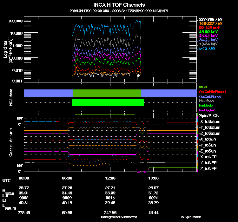Screen dimensions: 238x222
Task: Click the '-Y_toNEP' attitude label
Action: pyautogui.click(x=208, y=163)
